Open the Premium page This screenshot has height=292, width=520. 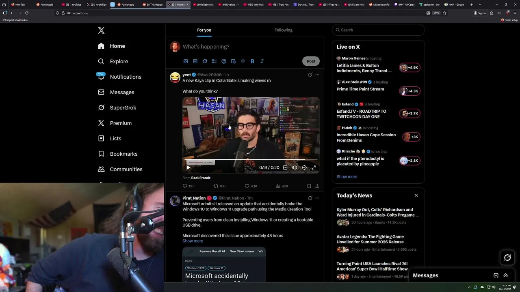(115, 123)
